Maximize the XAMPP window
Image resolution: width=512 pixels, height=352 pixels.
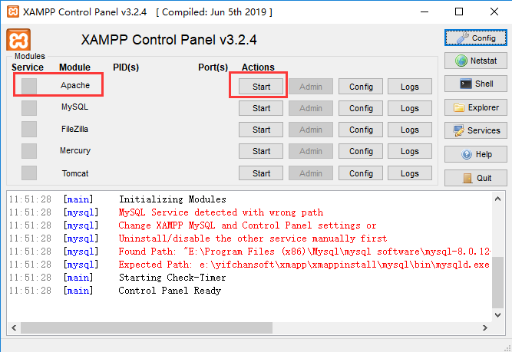click(x=459, y=12)
